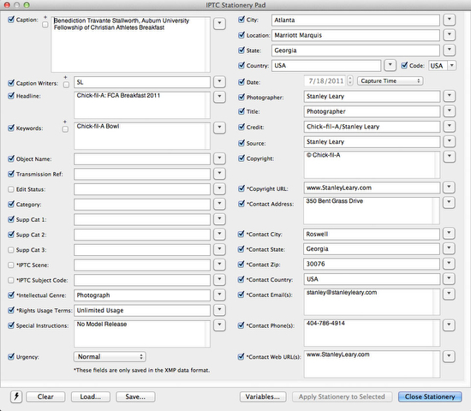Enable the Edit Status checkbox
Viewport: 471px width, 411px height.
pos(11,189)
